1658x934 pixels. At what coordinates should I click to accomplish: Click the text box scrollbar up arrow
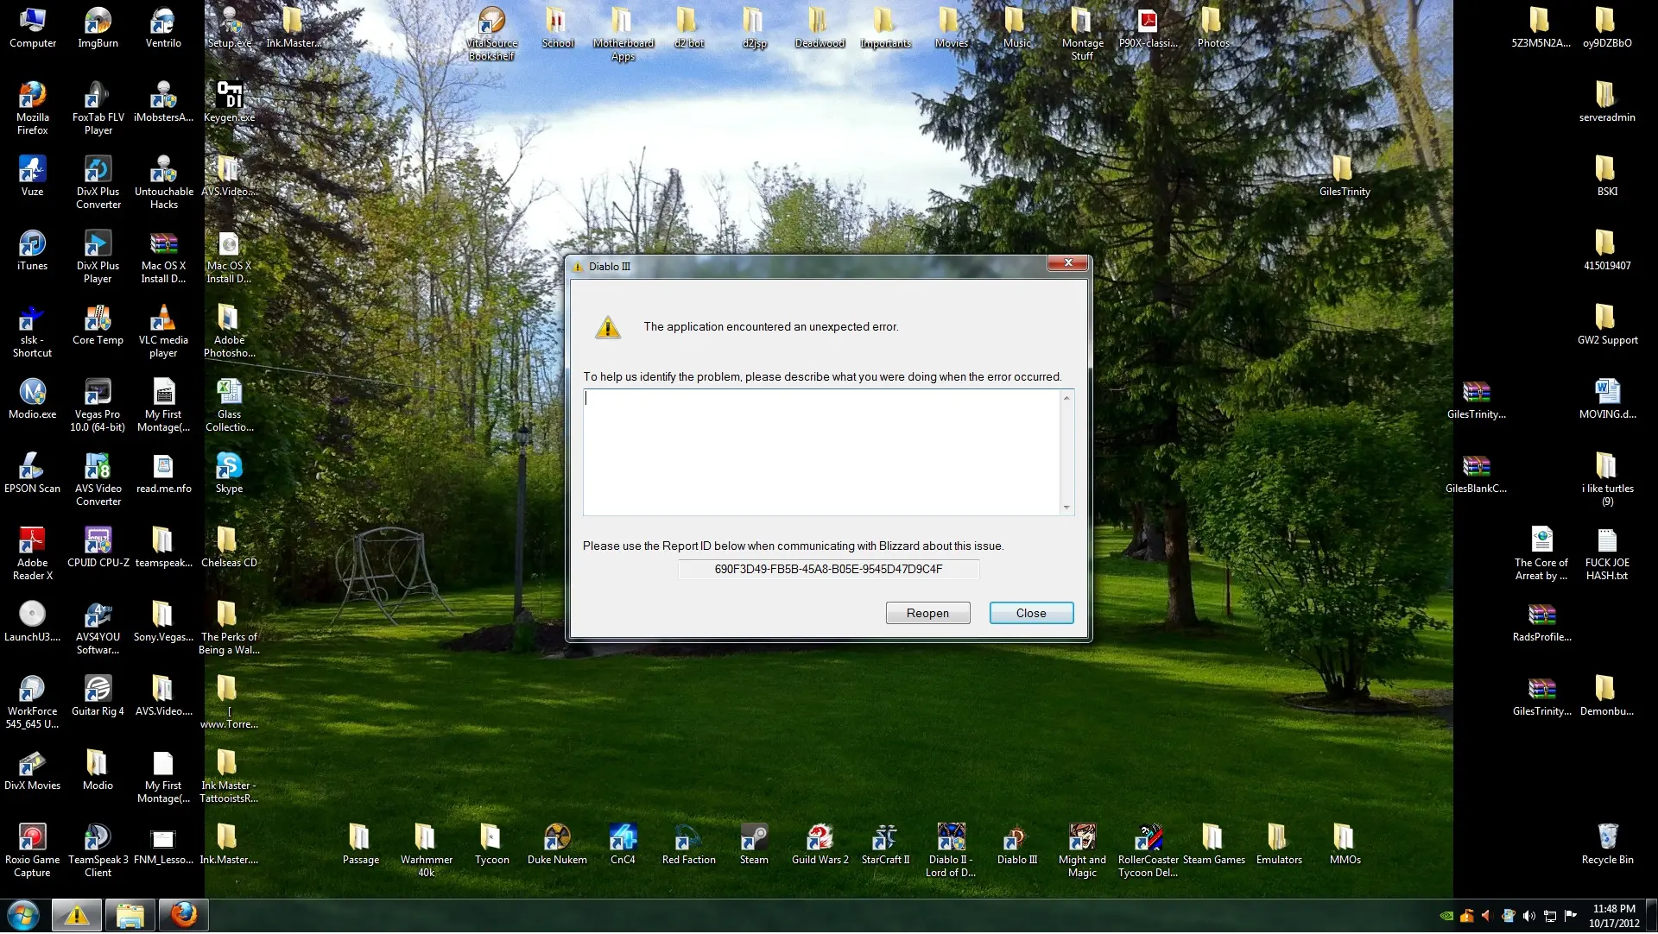click(1066, 398)
